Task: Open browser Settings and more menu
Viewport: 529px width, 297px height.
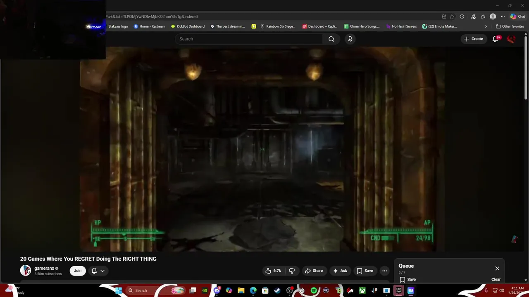Action: tap(503, 16)
